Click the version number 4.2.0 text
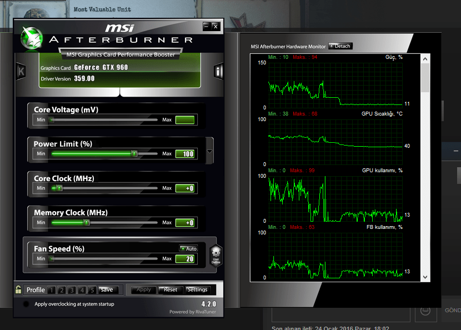 209,304
